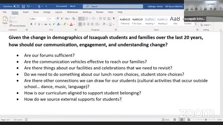The height and width of the screenshot is (125, 223).
Task: Toggle Subscript formatting
Action: click(x=50, y=24)
